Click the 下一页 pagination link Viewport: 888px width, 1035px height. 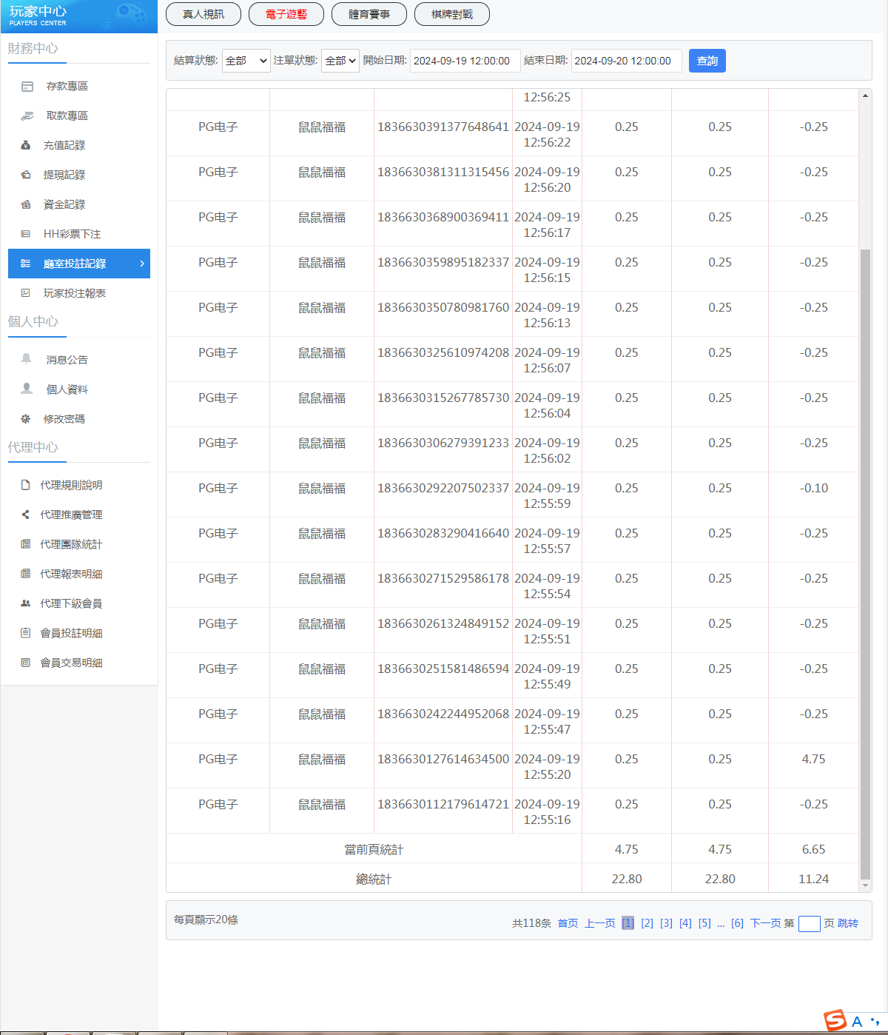[x=765, y=923]
